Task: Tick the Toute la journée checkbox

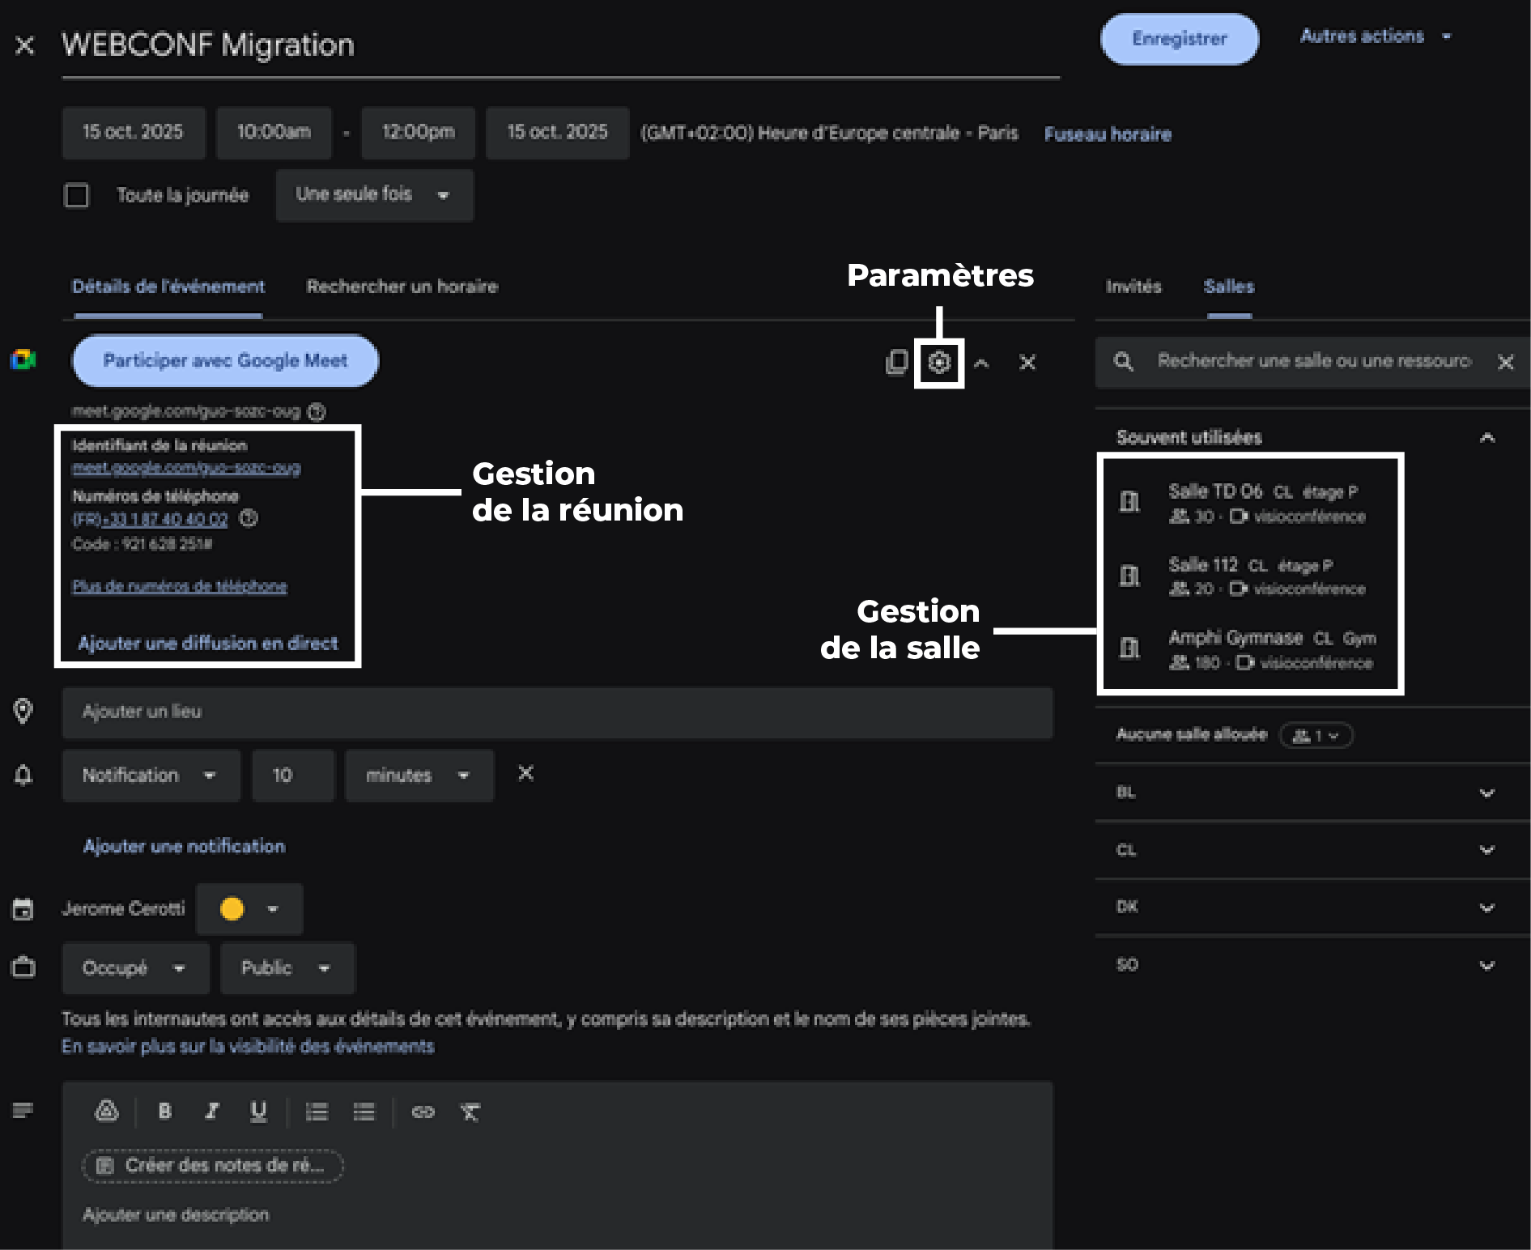Action: click(x=76, y=195)
